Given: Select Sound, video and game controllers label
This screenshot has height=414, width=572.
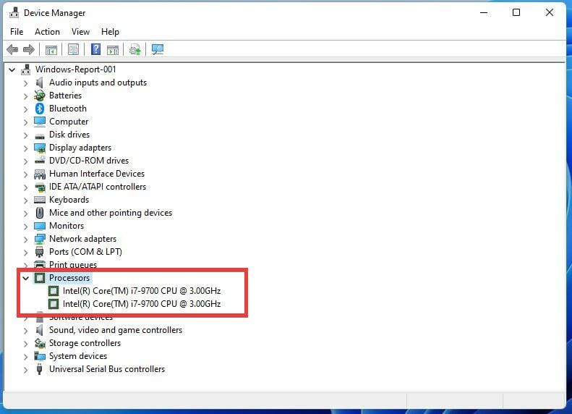Looking at the screenshot, I should click(116, 330).
